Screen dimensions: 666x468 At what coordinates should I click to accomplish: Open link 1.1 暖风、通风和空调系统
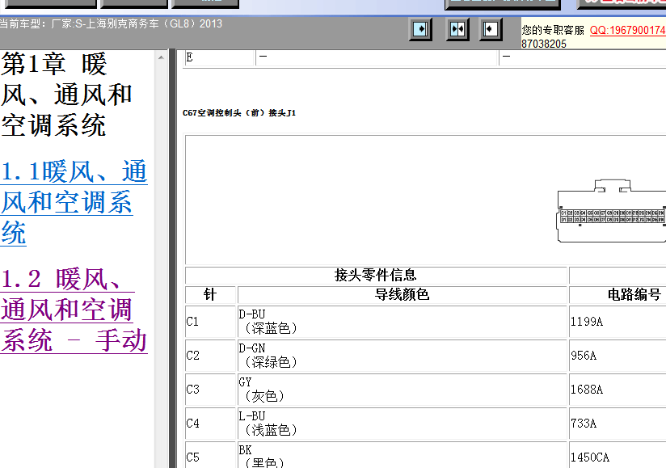(74, 202)
